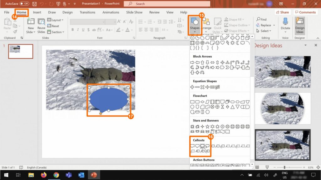Open the Select dropdown in Editing
This screenshot has height=180, width=321.
[x=264, y=31]
